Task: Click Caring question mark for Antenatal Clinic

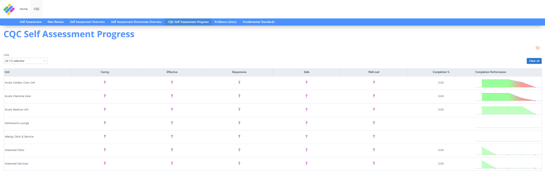Action: [105, 150]
